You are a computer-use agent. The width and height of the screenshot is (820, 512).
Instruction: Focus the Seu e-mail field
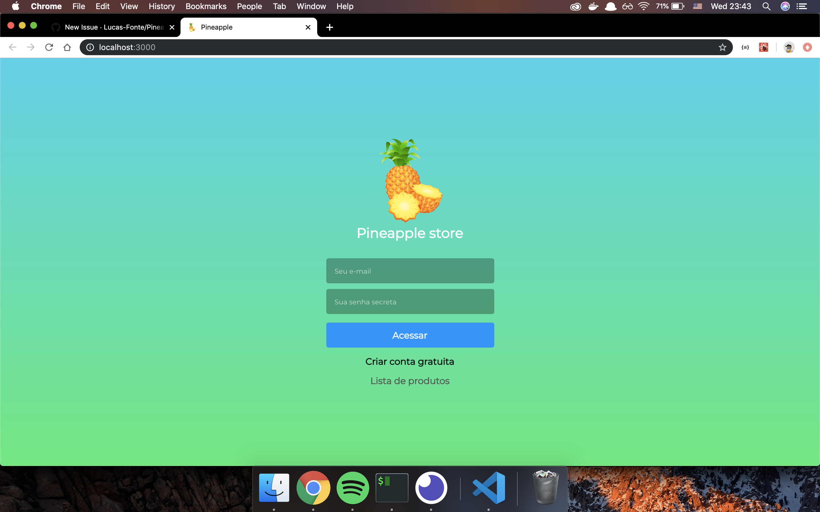click(x=410, y=271)
